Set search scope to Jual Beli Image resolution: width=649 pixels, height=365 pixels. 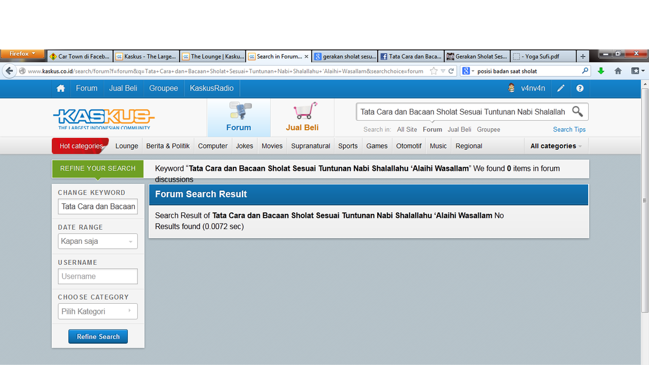click(459, 129)
